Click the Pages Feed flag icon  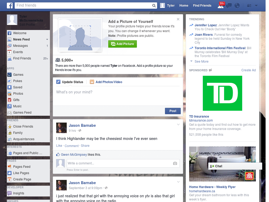9,166
